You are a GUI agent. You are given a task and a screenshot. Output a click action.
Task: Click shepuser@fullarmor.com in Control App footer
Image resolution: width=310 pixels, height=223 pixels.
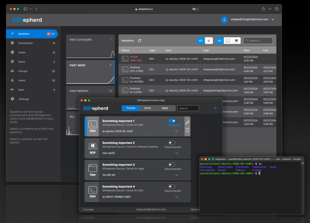coord(151,209)
